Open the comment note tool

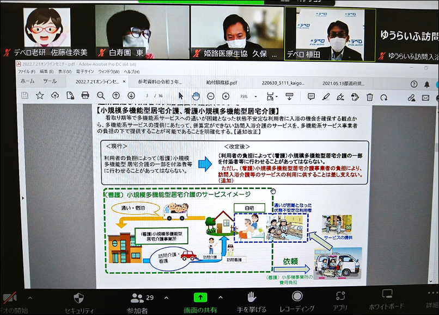(x=311, y=97)
